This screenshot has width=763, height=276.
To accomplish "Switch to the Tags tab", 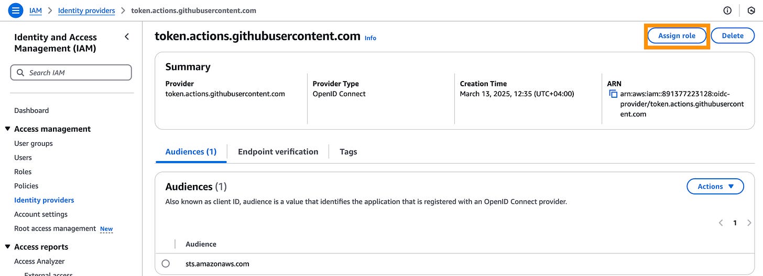I will point(348,152).
